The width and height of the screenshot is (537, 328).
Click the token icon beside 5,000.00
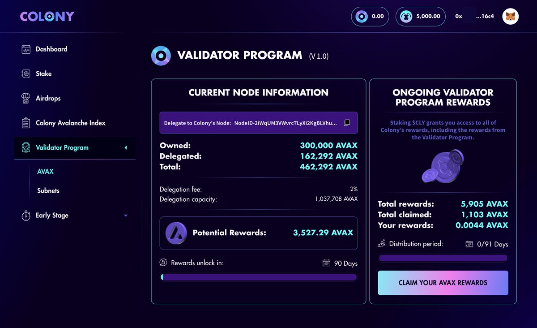[x=406, y=17]
